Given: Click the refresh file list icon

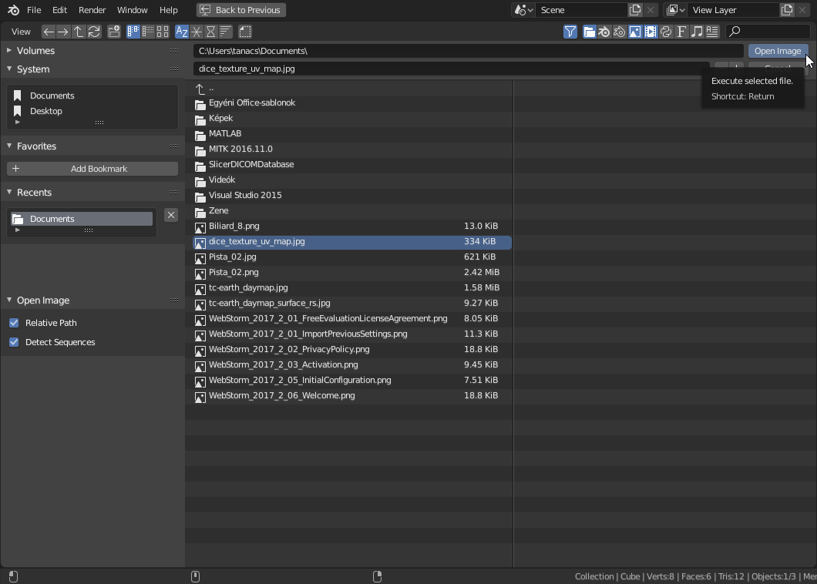Looking at the screenshot, I should tap(94, 32).
